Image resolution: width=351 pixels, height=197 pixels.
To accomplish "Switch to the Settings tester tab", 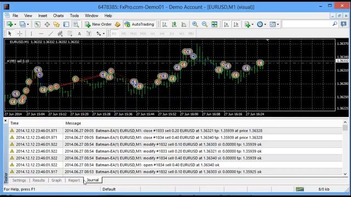I will pos(19,180).
